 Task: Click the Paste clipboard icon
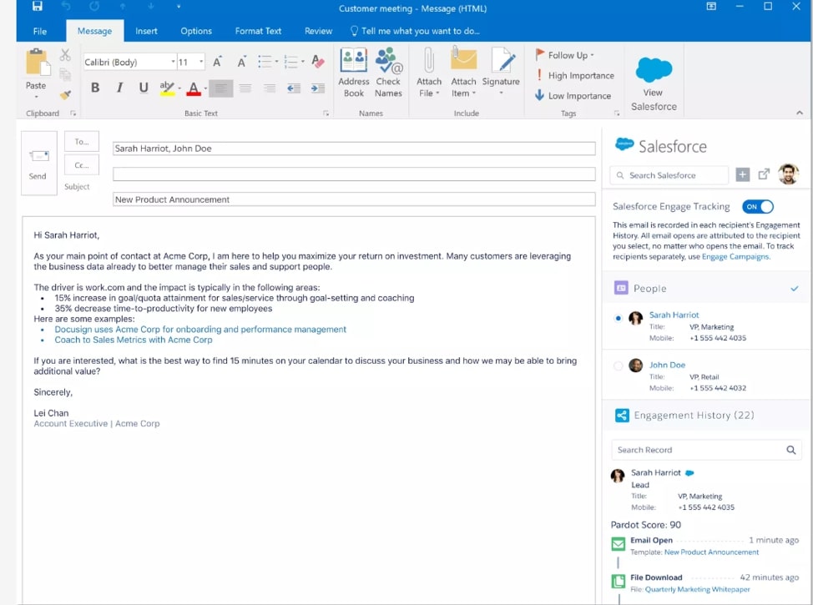tap(38, 63)
